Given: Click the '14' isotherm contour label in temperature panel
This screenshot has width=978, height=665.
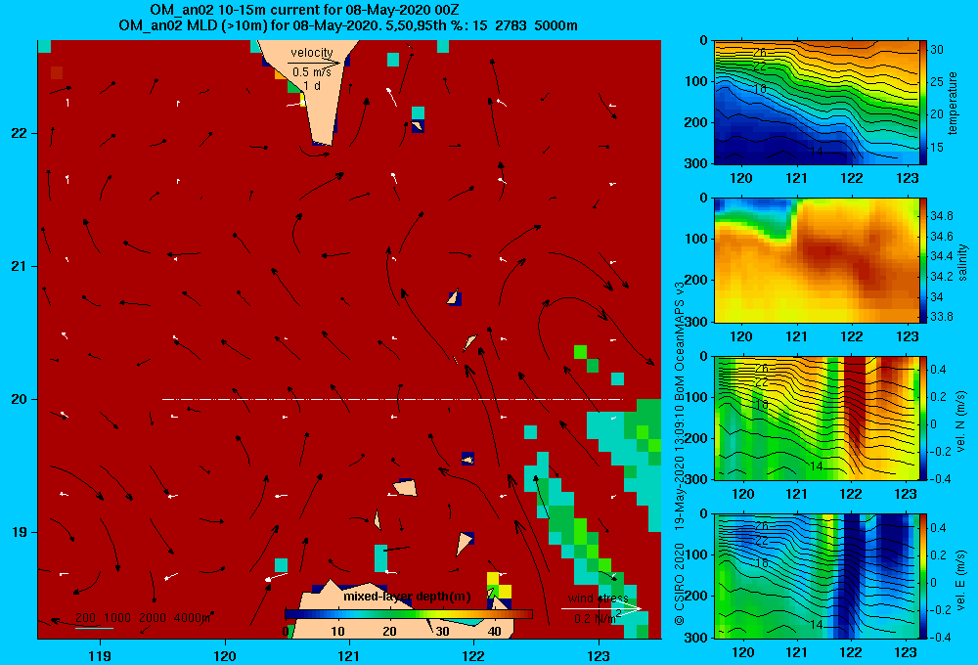Looking at the screenshot, I should click(x=817, y=151).
